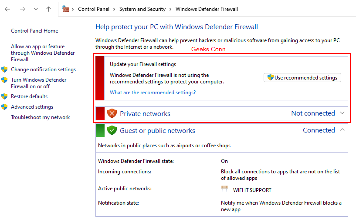Open What are the recommended settings link
The height and width of the screenshot is (222, 356).
pos(153,93)
